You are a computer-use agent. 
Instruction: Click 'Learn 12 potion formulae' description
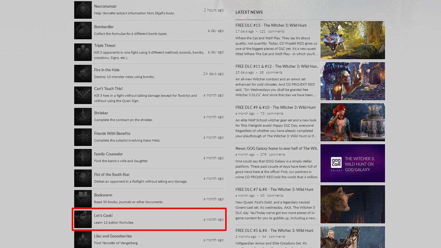tap(114, 223)
